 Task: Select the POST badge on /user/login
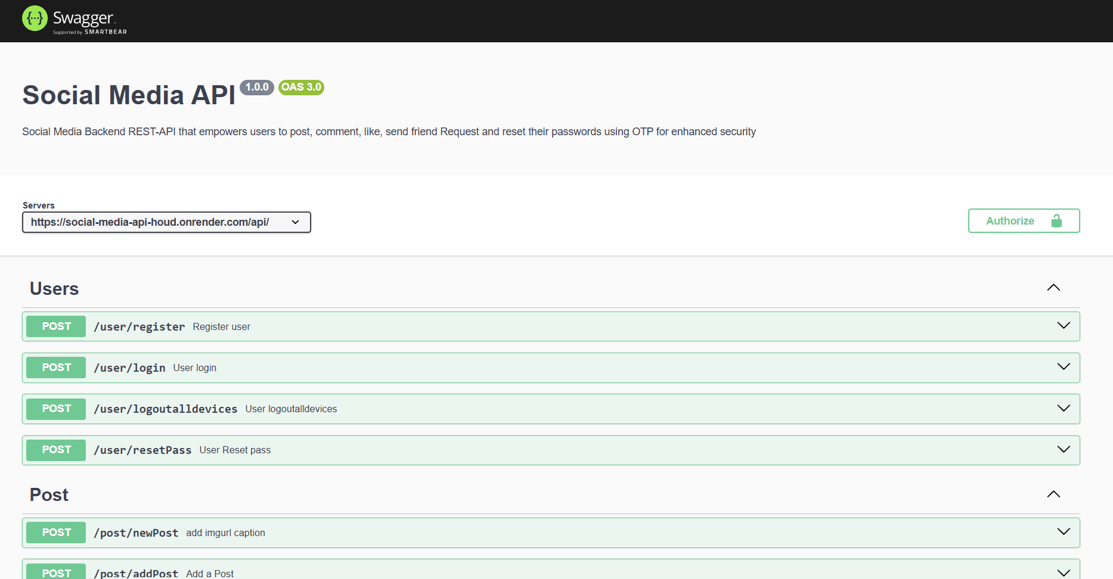pos(55,367)
